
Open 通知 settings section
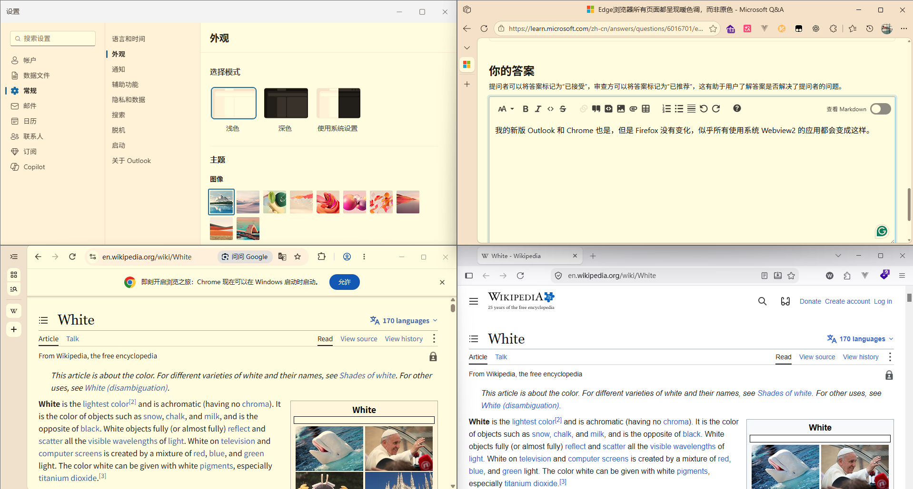pyautogui.click(x=119, y=69)
